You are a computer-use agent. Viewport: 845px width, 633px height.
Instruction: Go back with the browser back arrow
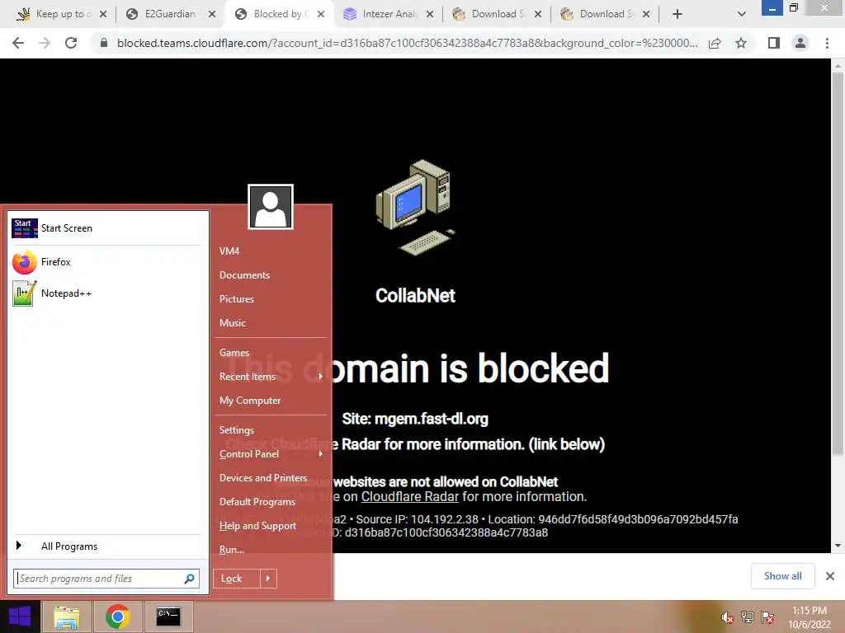click(x=18, y=43)
